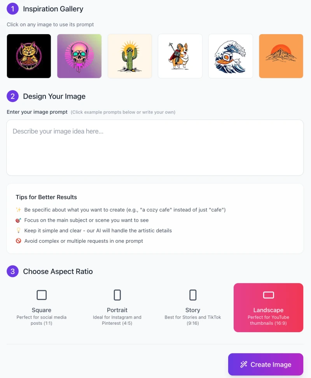Select Landscape (16:9) YouTube thumbnails option
This screenshot has height=378, width=311.
coord(268,308)
